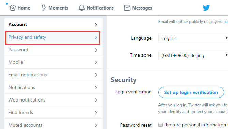Screen dimensions: 228x129
Task: Click the Learn more link after email note
Action: (x=226, y=22)
